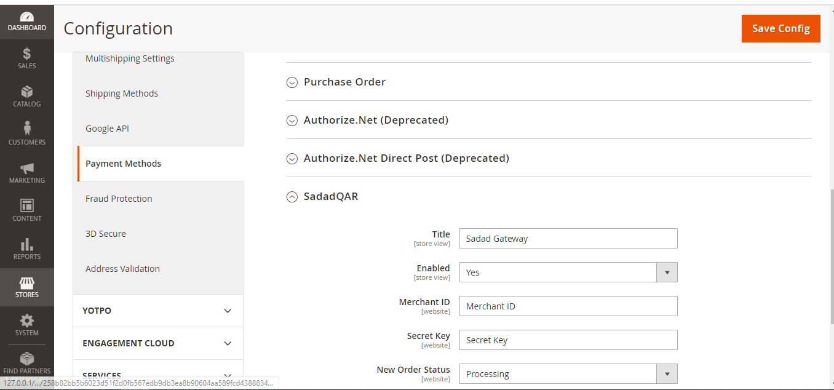Open the New Order Status dropdown

click(x=568, y=374)
